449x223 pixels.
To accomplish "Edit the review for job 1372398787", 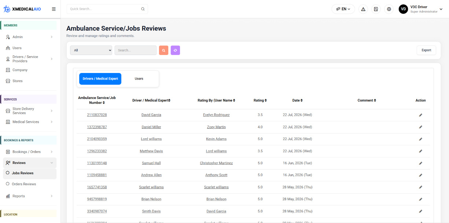I will coord(420,127).
